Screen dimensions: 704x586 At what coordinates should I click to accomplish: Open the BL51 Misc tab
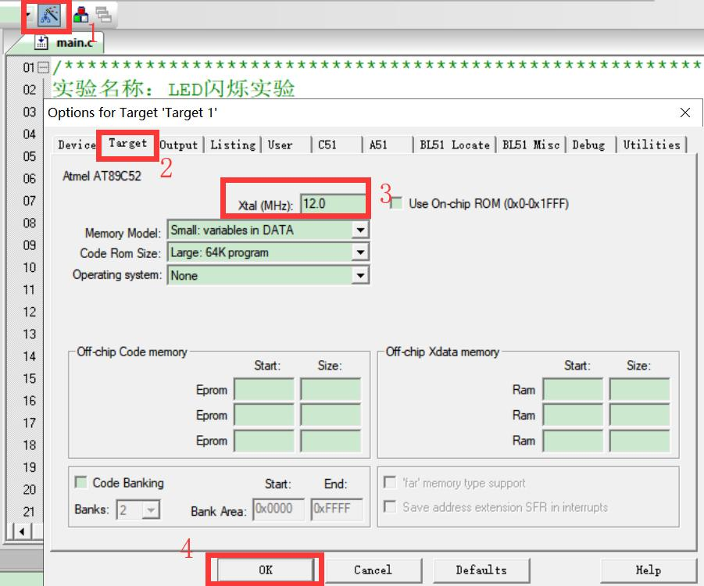pos(531,145)
